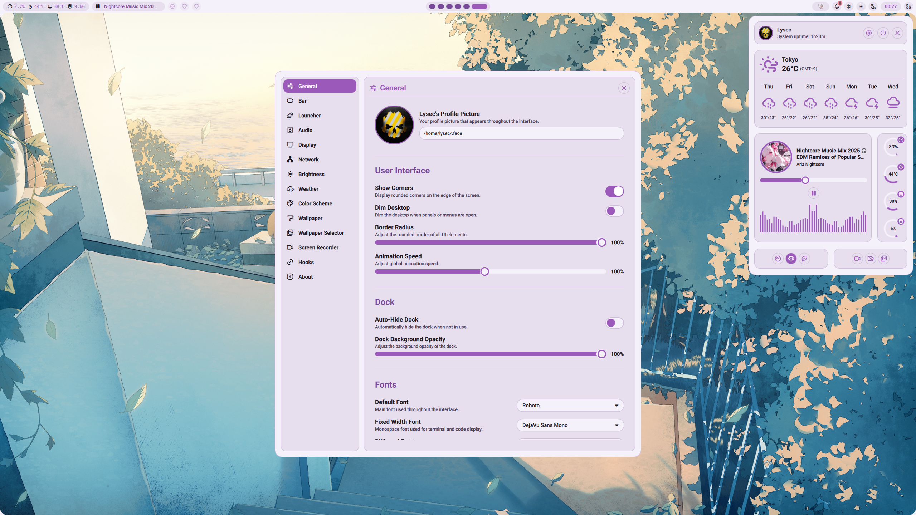
Task: Open wallpaper selector icon in side panel
Action: [x=884, y=258]
